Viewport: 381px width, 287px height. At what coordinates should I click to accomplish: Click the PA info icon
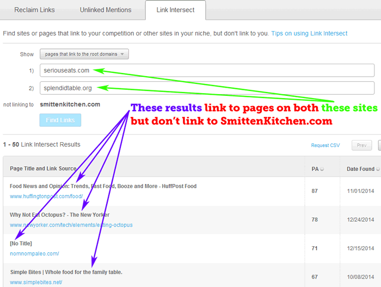pyautogui.click(x=322, y=169)
